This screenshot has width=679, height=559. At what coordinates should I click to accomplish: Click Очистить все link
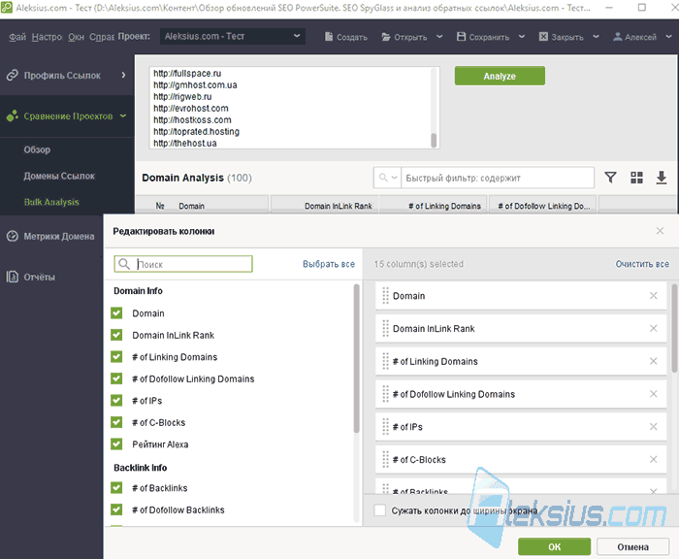[642, 264]
